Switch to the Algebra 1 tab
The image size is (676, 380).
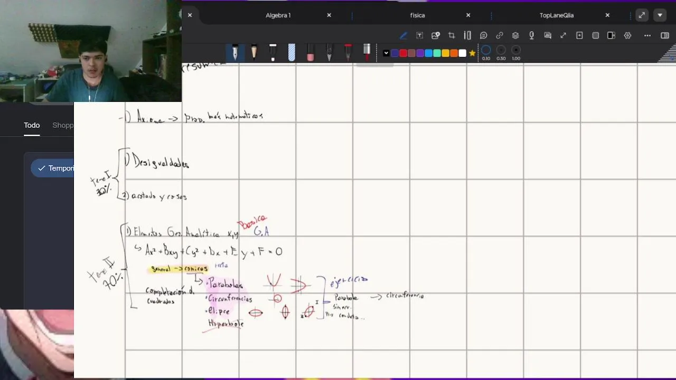[278, 15]
